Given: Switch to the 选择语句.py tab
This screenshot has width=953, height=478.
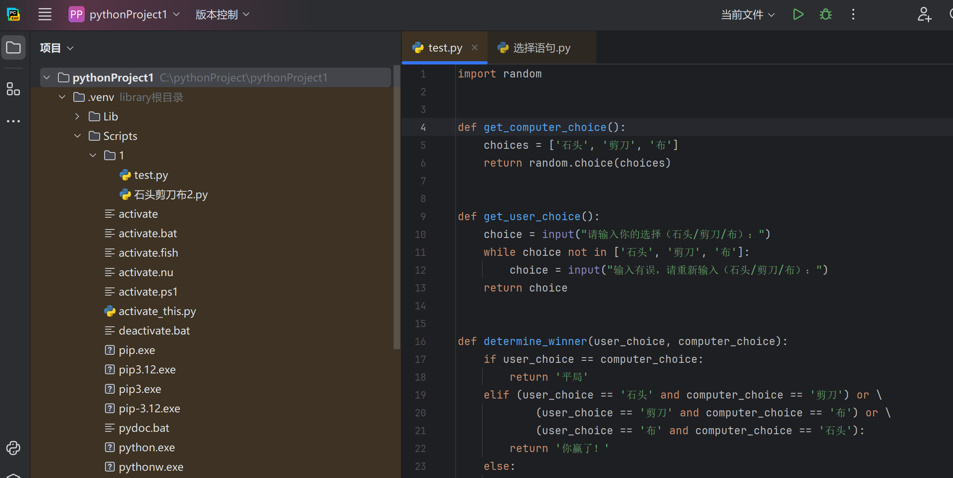Looking at the screenshot, I should (x=541, y=48).
